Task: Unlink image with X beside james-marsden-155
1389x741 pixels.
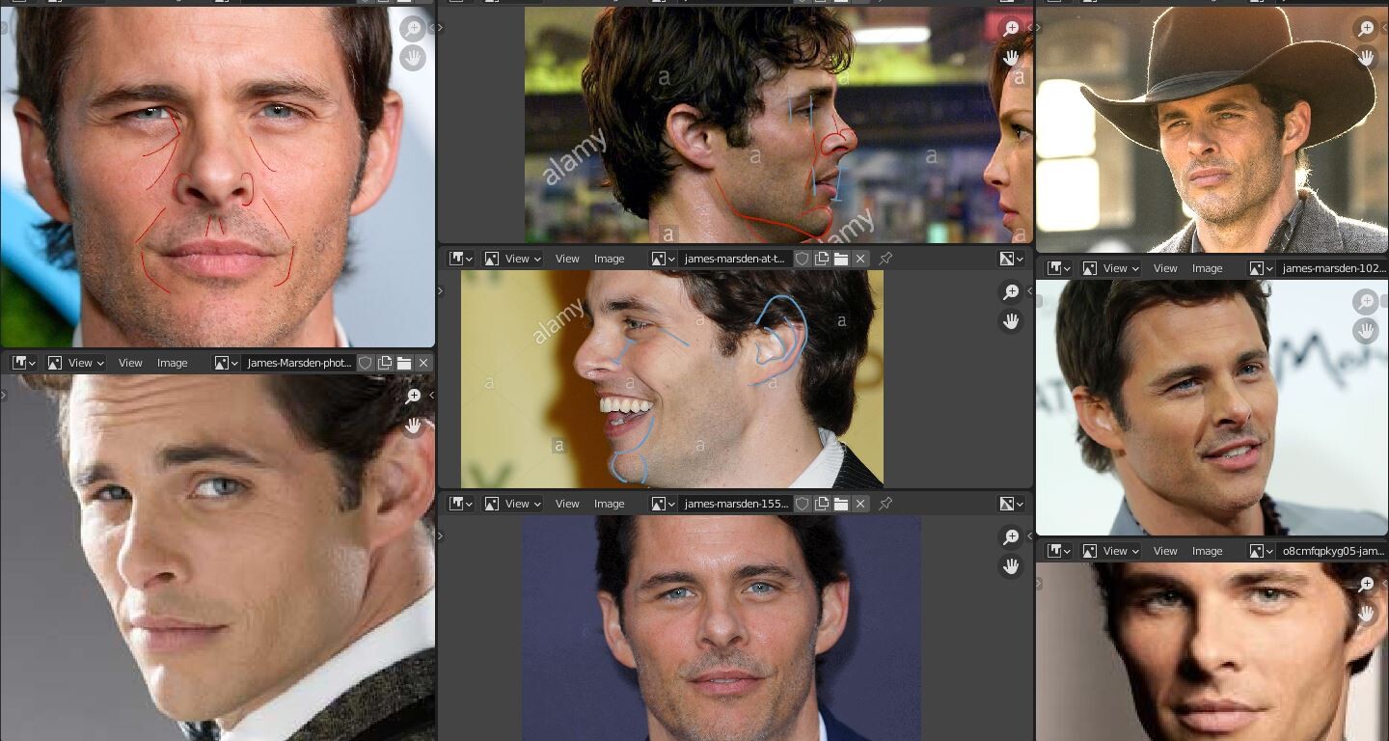Action: (860, 504)
